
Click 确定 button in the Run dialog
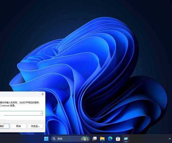click(5, 126)
